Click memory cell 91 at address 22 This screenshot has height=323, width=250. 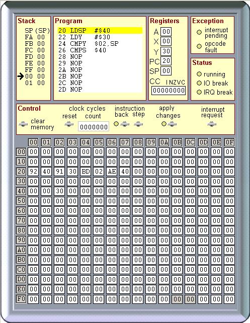click(x=59, y=172)
